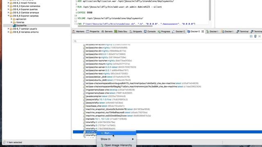
Task: Select javadecompiler:latest image
Action: (106, 96)
